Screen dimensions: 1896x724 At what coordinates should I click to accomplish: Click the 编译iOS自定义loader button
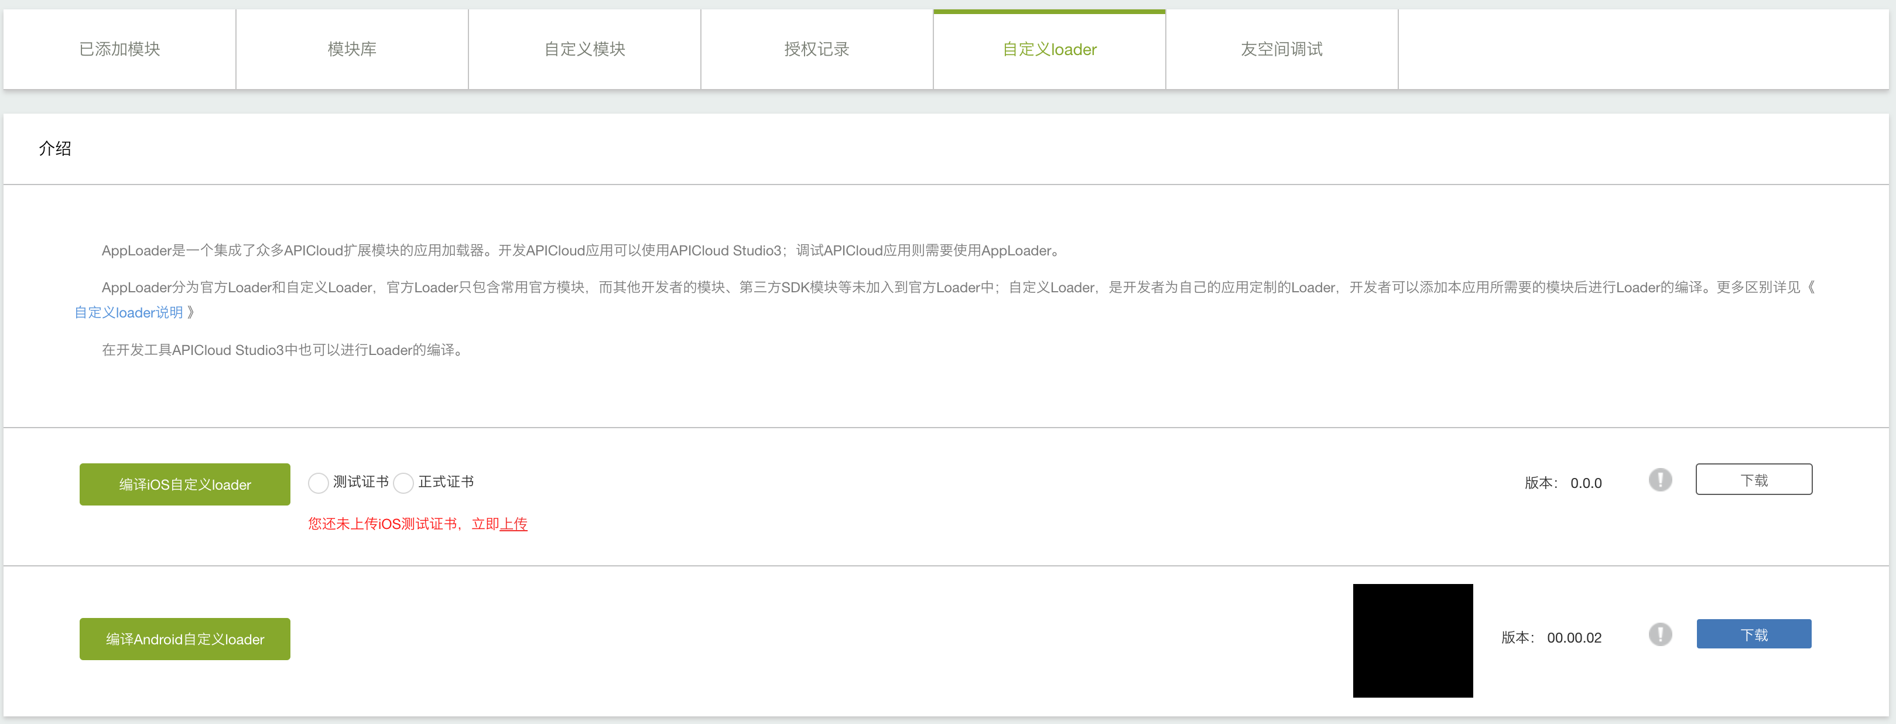click(185, 484)
